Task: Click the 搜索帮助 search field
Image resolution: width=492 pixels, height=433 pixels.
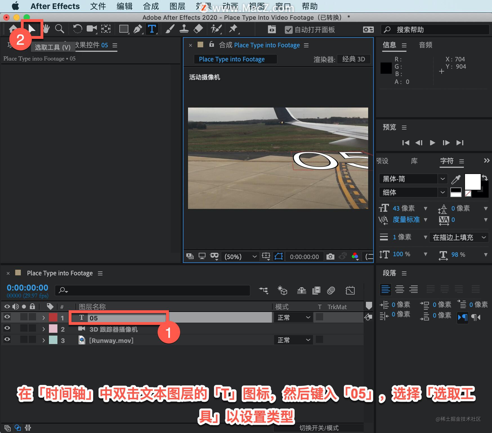Action: tap(435, 30)
